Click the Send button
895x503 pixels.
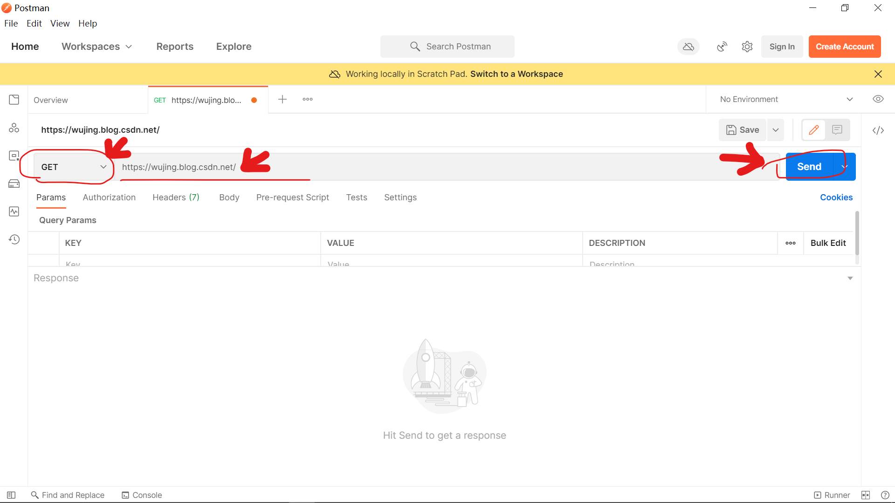click(x=809, y=166)
